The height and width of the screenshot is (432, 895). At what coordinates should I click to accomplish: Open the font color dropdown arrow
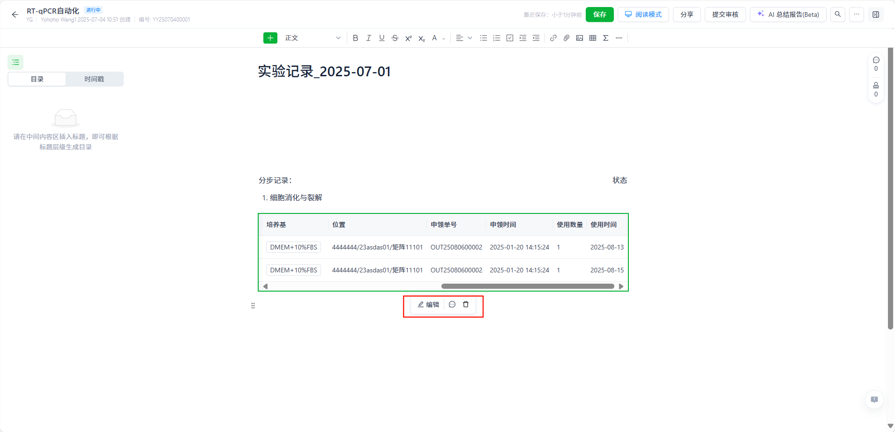444,38
